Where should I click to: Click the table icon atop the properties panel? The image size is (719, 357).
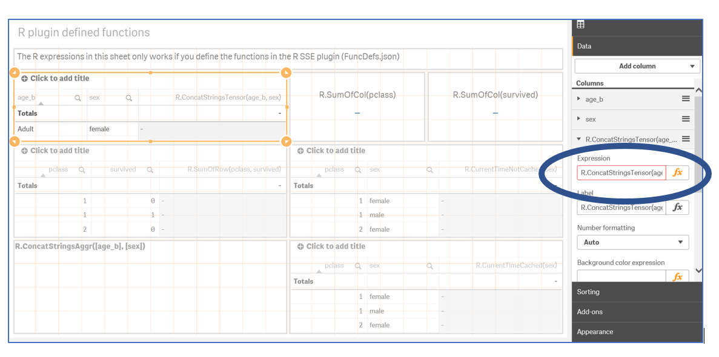point(581,25)
